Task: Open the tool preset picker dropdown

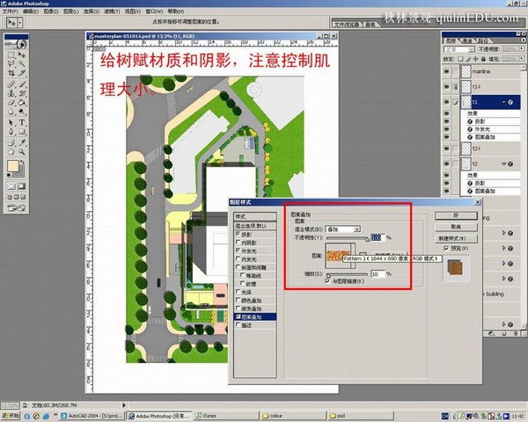Action: point(20,23)
